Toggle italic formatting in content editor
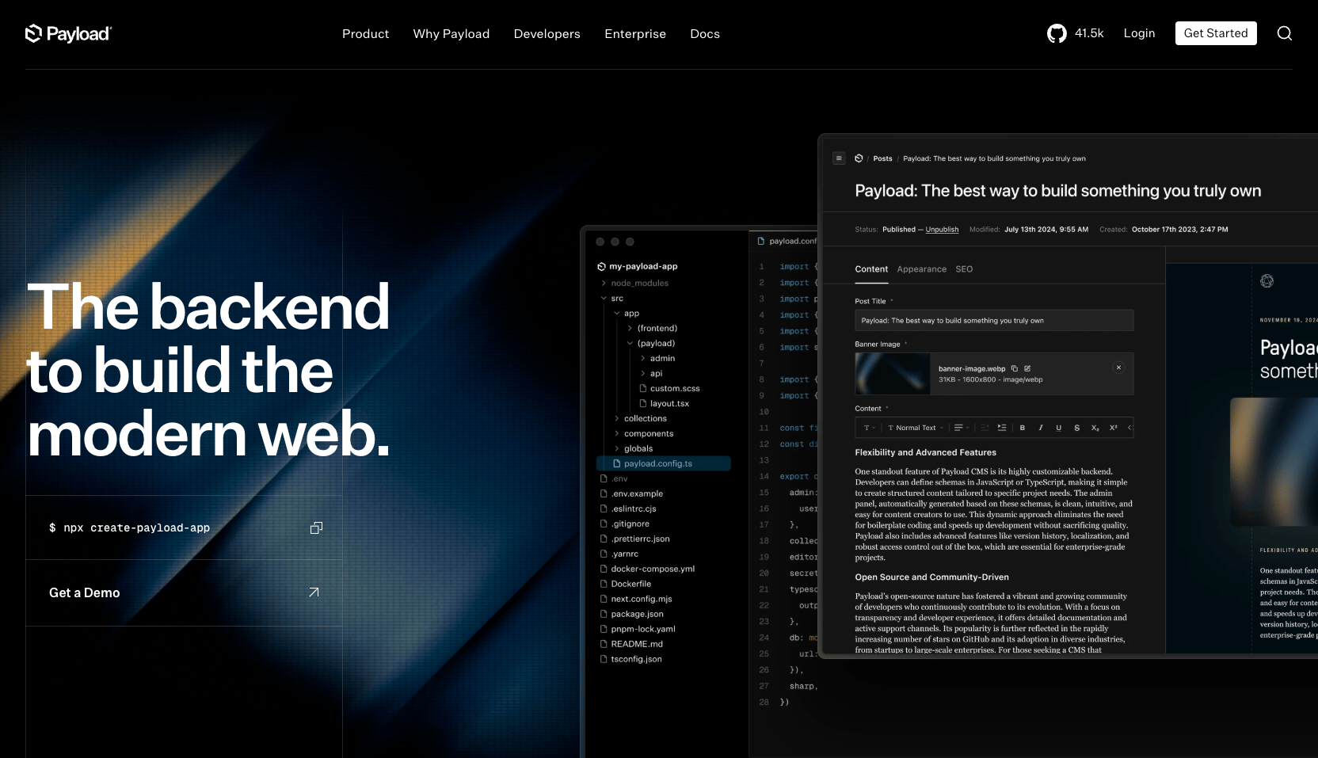Viewport: 1318px width, 758px height. coord(1040,428)
